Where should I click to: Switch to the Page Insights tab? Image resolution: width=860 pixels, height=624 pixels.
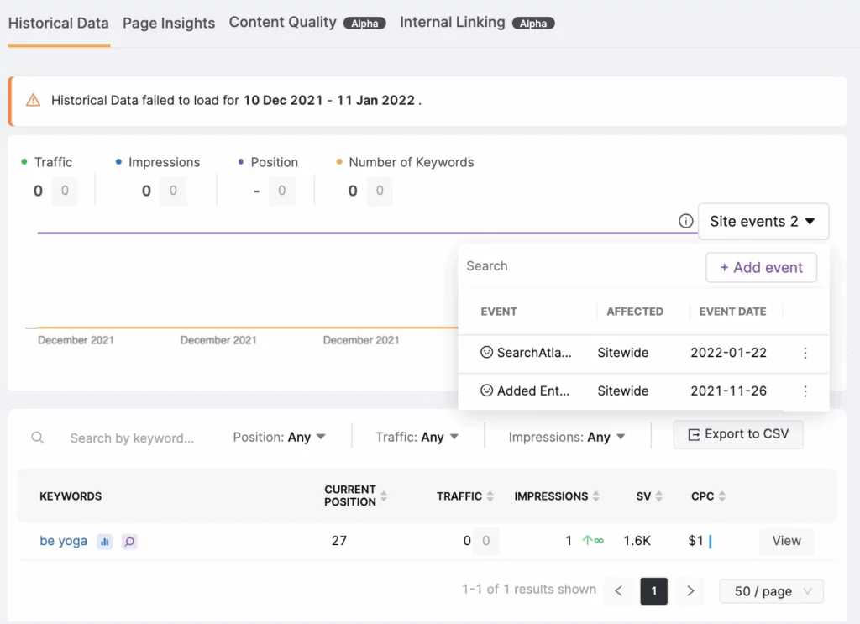pos(169,24)
